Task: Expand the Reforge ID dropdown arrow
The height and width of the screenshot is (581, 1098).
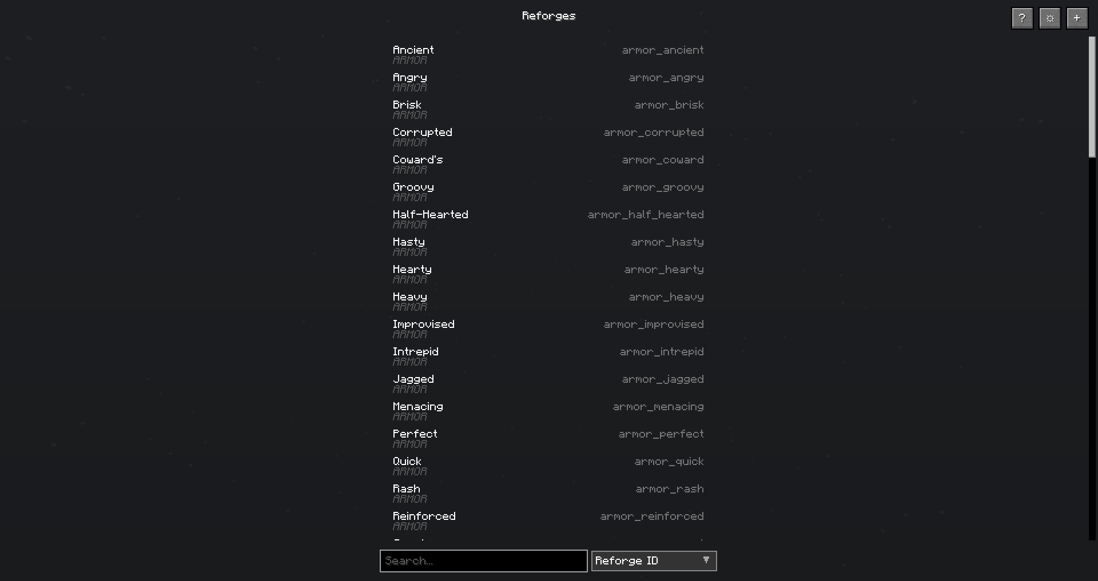Action: point(706,560)
